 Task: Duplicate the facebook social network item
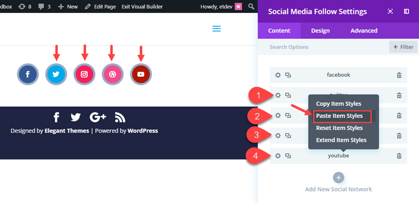tap(288, 75)
